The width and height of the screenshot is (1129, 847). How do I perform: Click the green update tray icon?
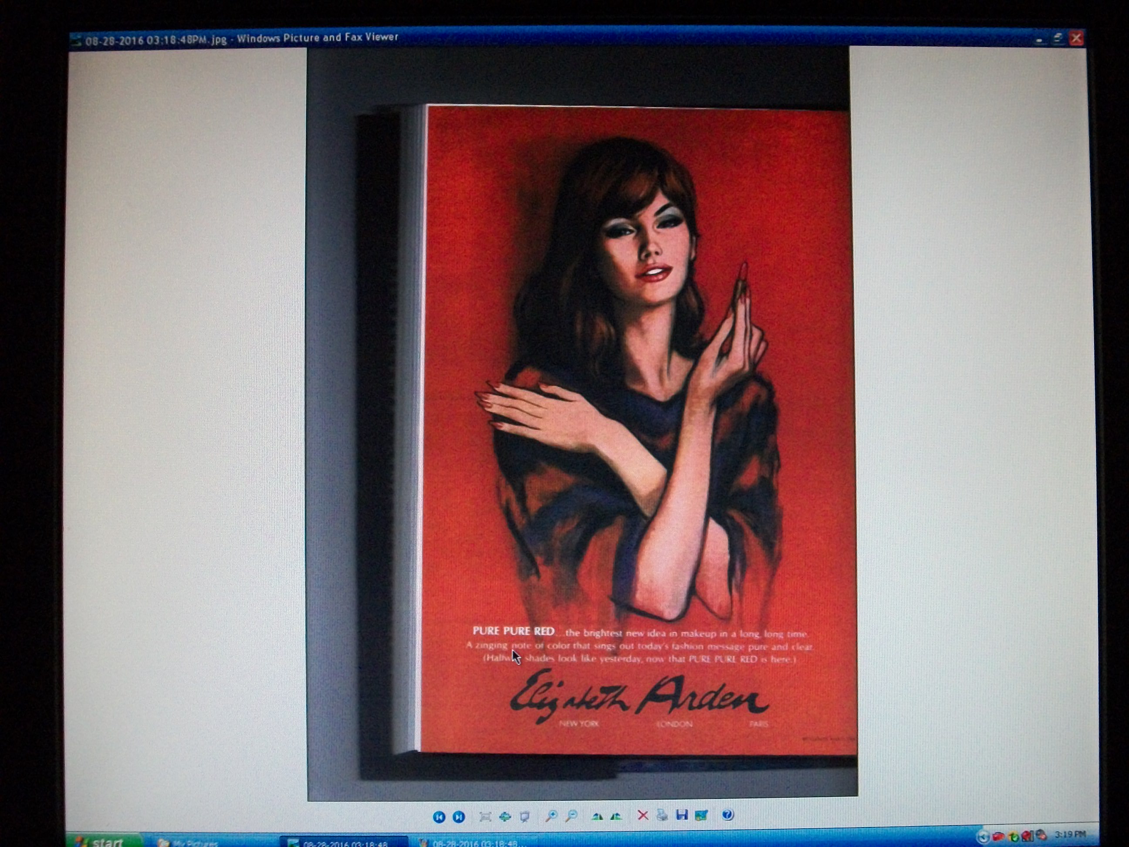[x=1014, y=836]
